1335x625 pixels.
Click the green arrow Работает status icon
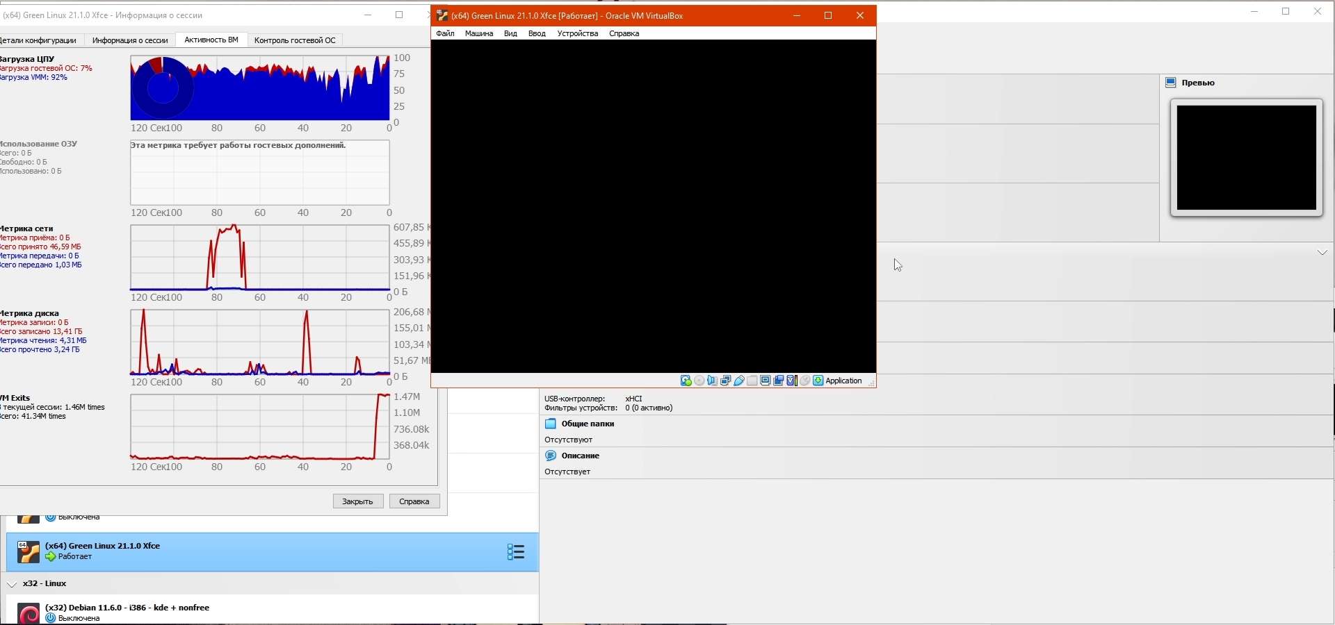[50, 557]
